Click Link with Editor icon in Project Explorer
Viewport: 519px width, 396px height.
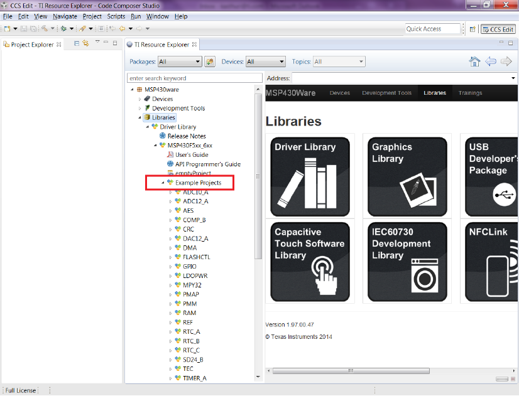click(86, 44)
